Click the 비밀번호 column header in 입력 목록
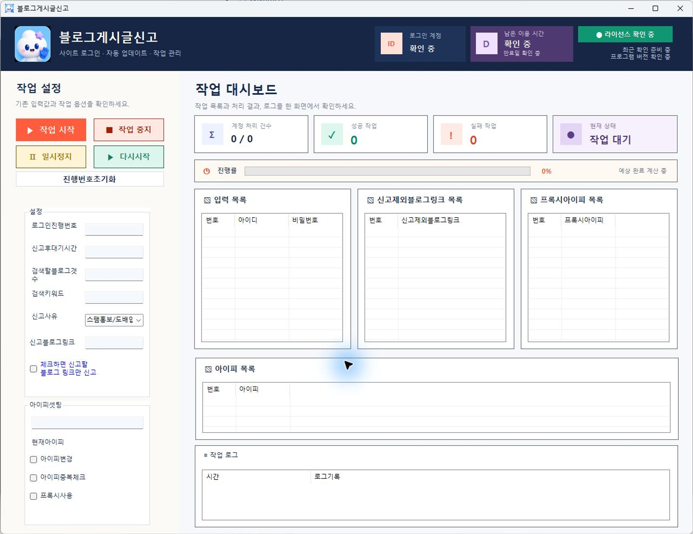 [315, 220]
